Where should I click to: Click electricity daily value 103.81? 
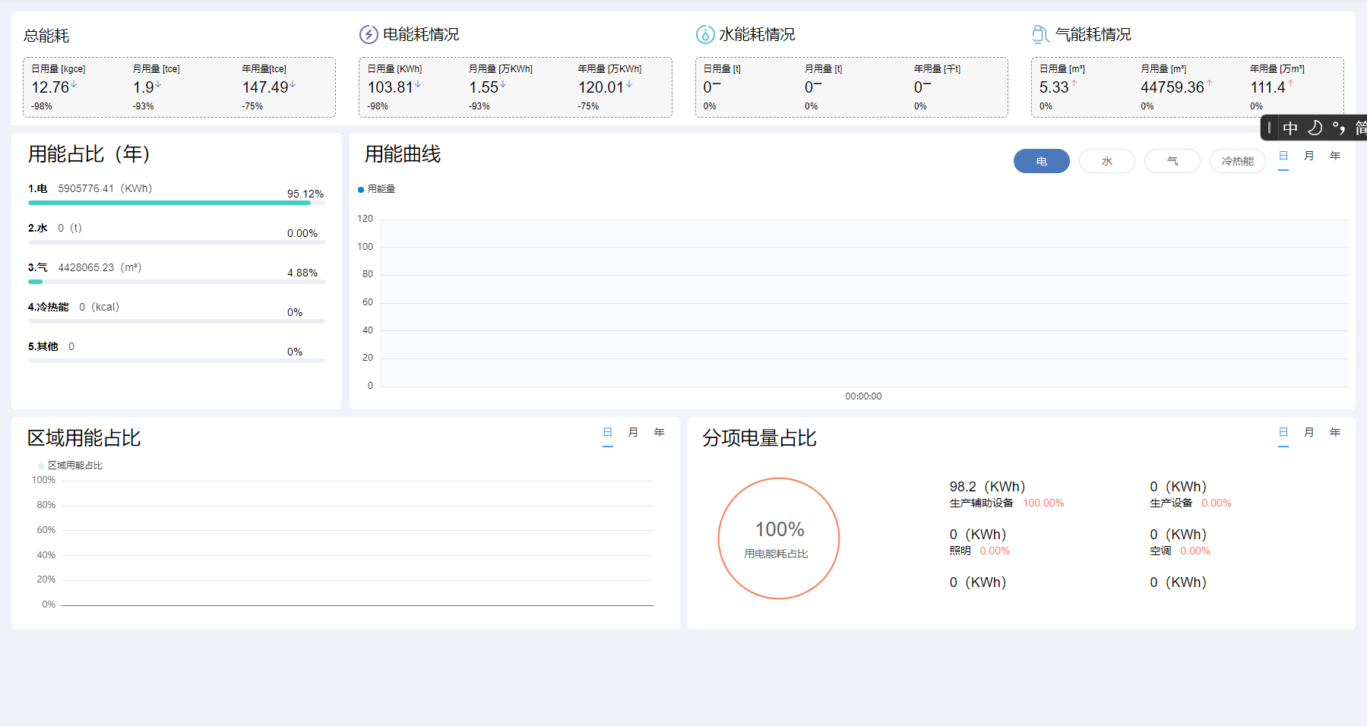(x=391, y=87)
